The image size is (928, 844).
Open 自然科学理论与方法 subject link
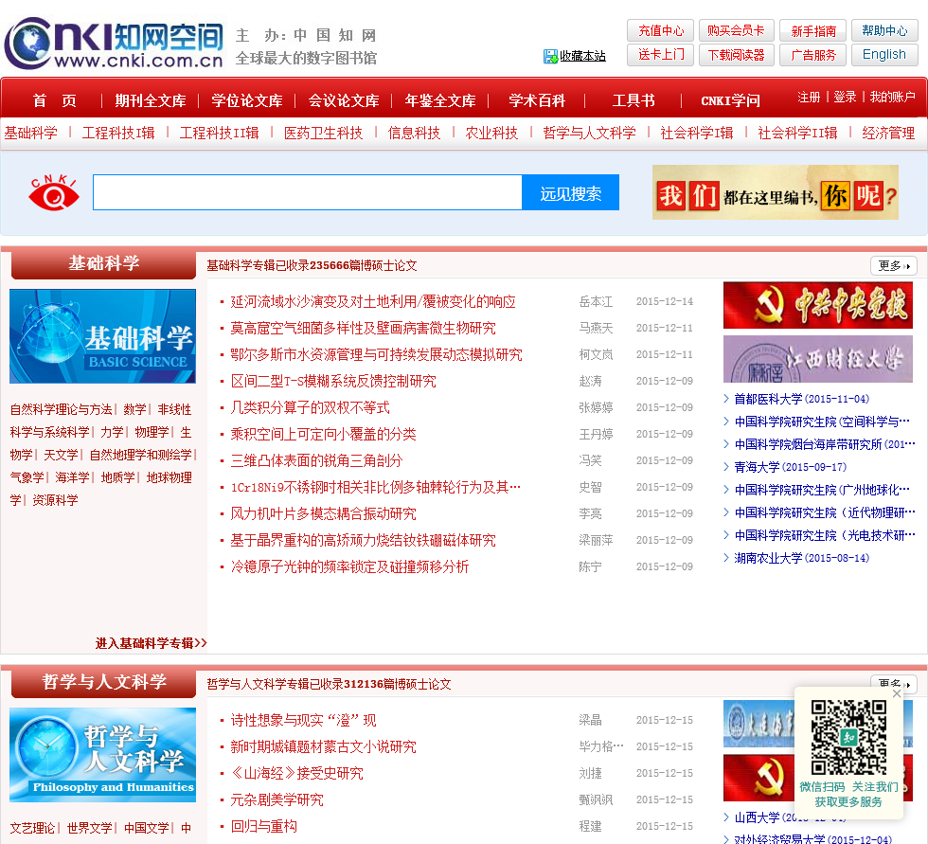(x=61, y=409)
